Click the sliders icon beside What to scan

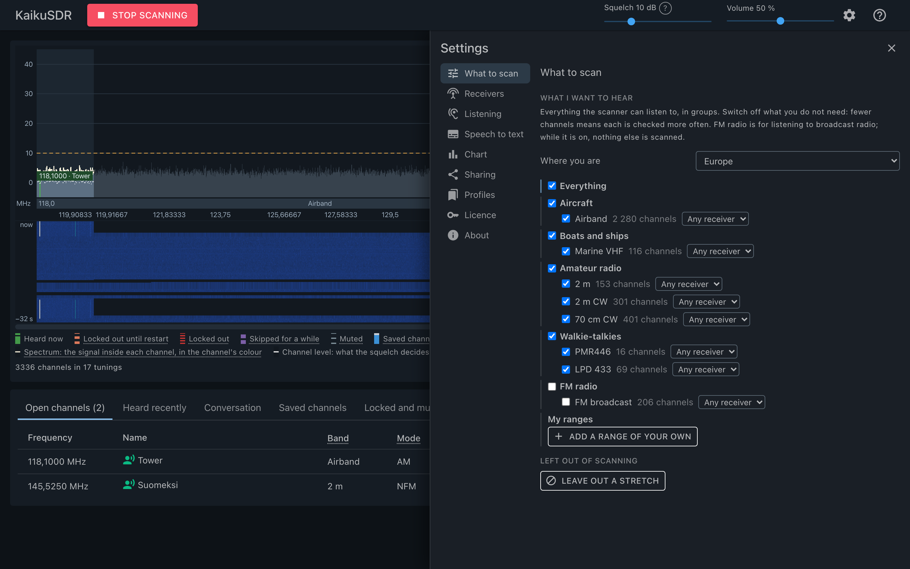pos(453,73)
